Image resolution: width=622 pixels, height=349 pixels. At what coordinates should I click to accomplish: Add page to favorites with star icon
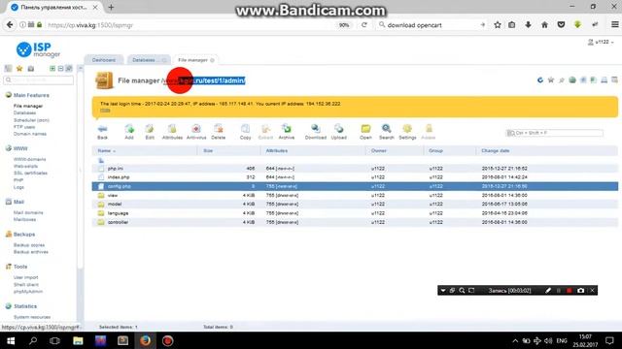click(x=551, y=80)
